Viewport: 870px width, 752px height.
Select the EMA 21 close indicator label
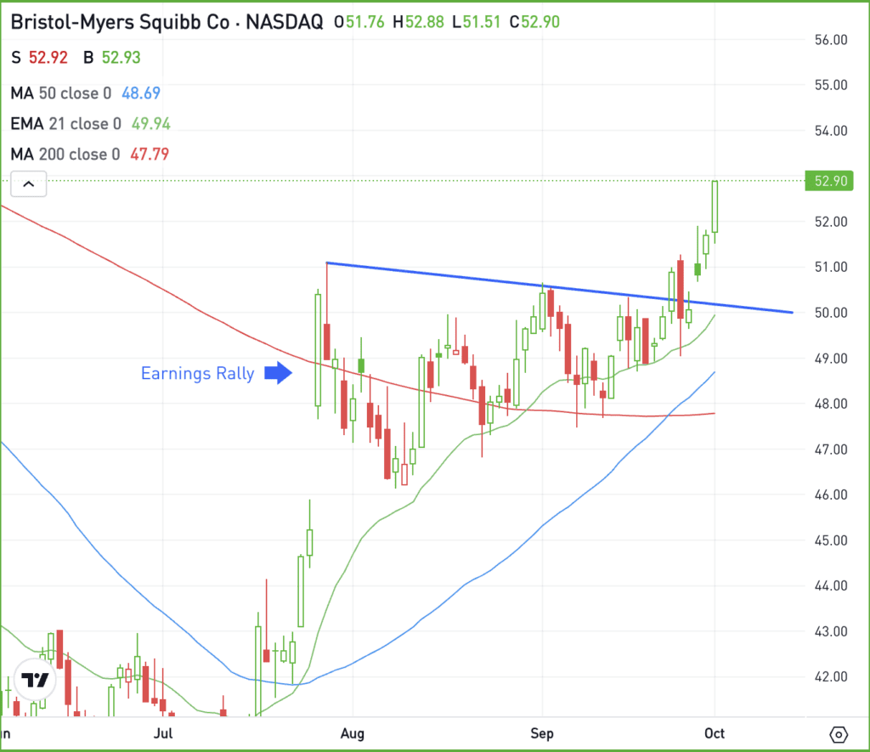click(x=66, y=124)
